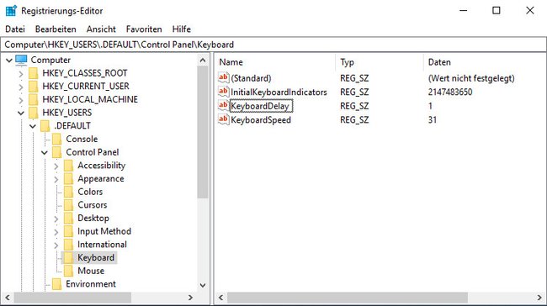Expand HKEY_CLASSES_ROOT branch
547x306 pixels.
pos(21,73)
